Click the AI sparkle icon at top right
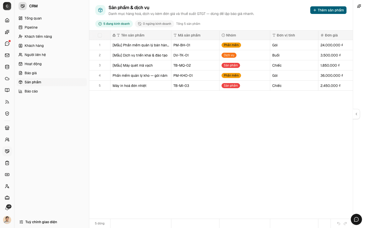The image size is (365, 228). [359, 6]
